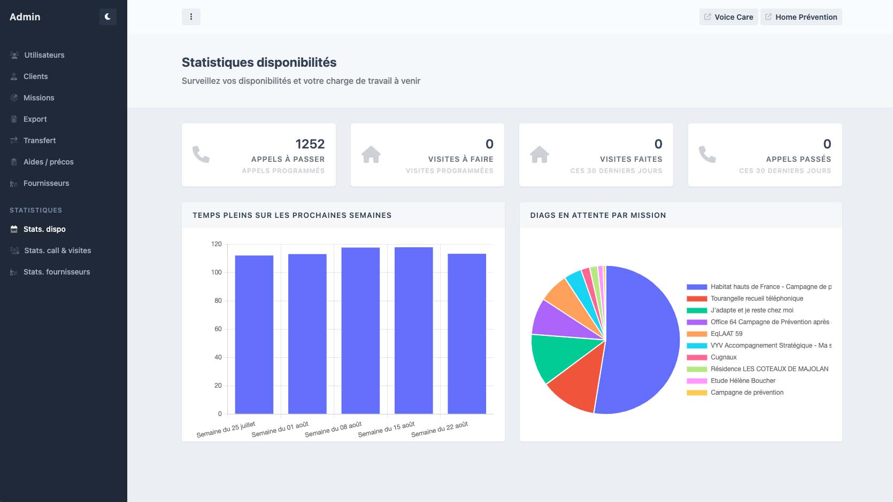Viewport: 893px width, 502px height.
Task: Click Diags en attente par mission title
Action: pyautogui.click(x=598, y=215)
